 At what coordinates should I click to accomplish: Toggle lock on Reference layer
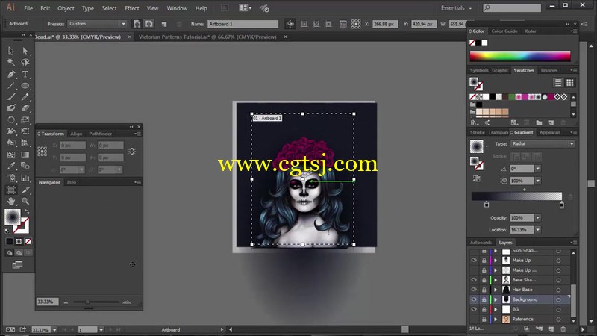[484, 320]
